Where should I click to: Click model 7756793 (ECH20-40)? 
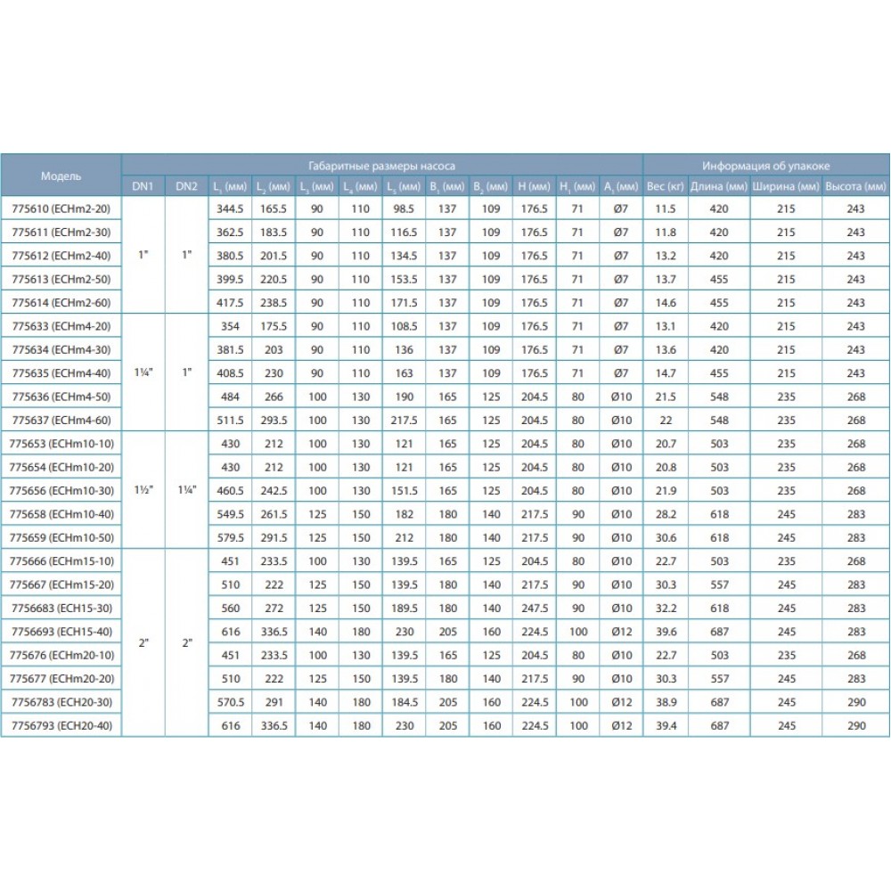coord(61,725)
